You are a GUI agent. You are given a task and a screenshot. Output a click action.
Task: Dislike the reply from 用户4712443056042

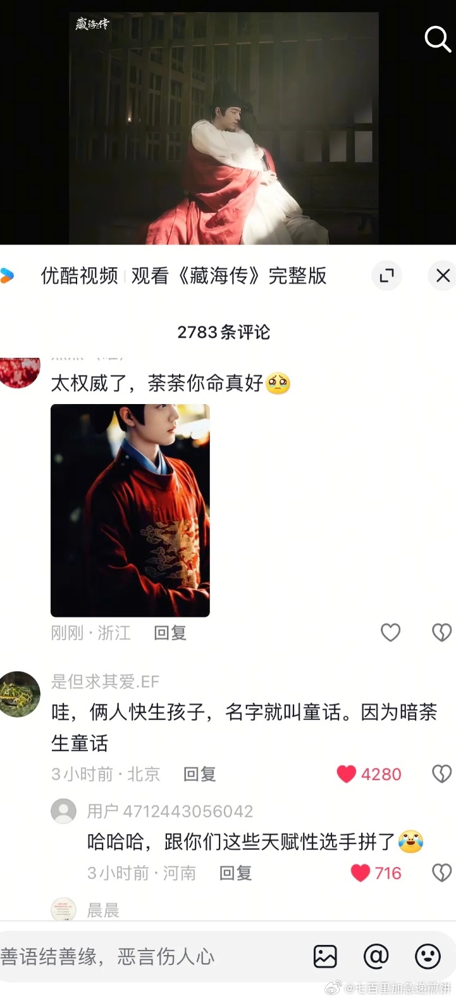tap(441, 873)
